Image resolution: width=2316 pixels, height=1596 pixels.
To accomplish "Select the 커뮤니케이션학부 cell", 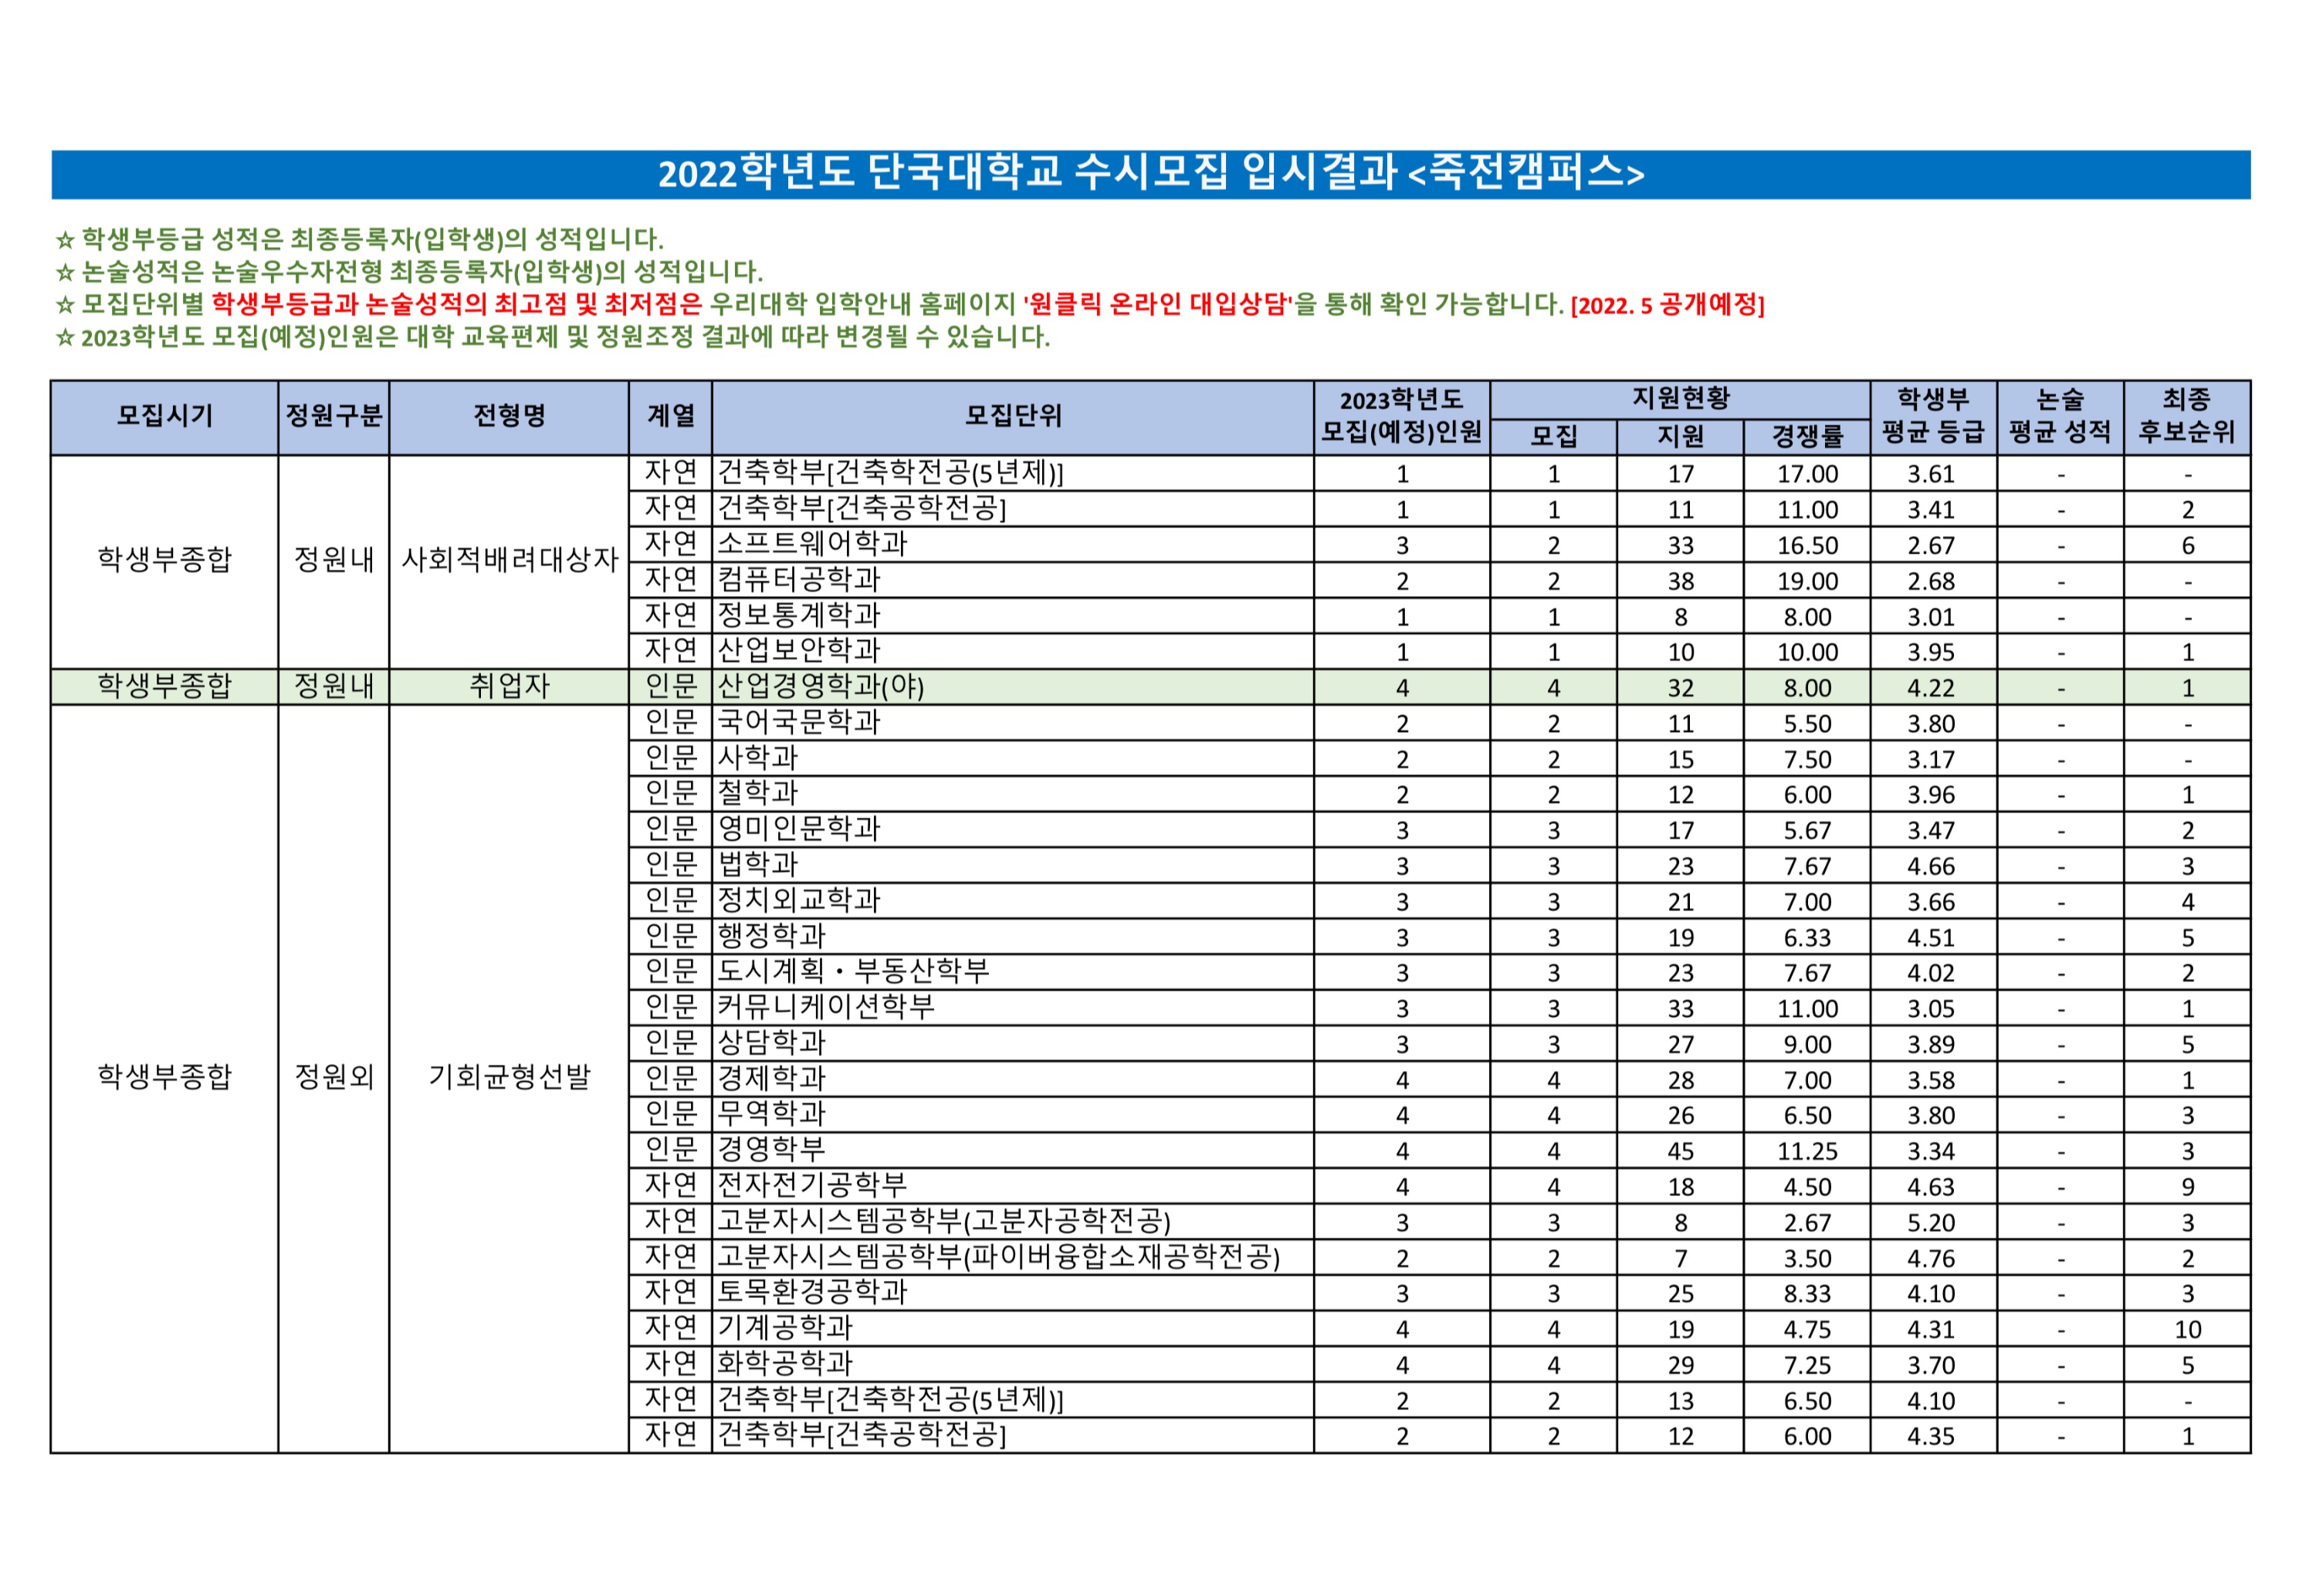I will point(825,1007).
